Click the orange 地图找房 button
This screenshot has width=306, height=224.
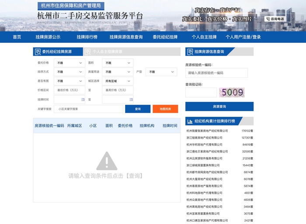(x=165, y=109)
